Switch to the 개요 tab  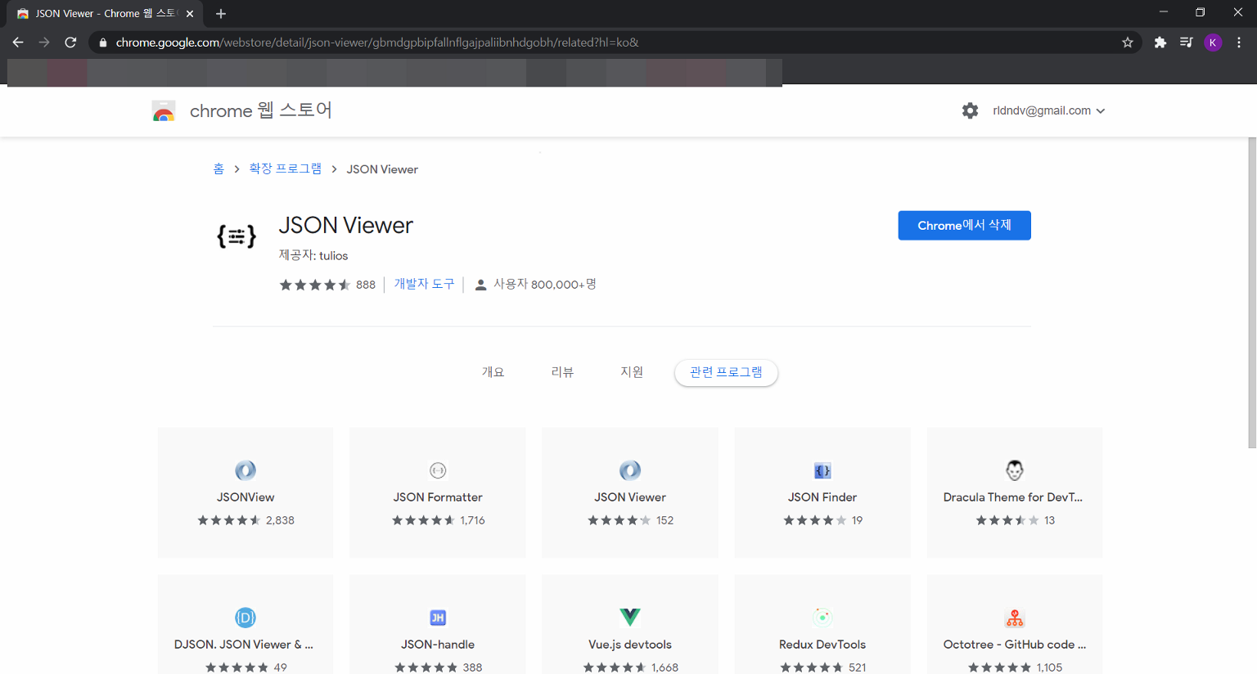point(493,372)
